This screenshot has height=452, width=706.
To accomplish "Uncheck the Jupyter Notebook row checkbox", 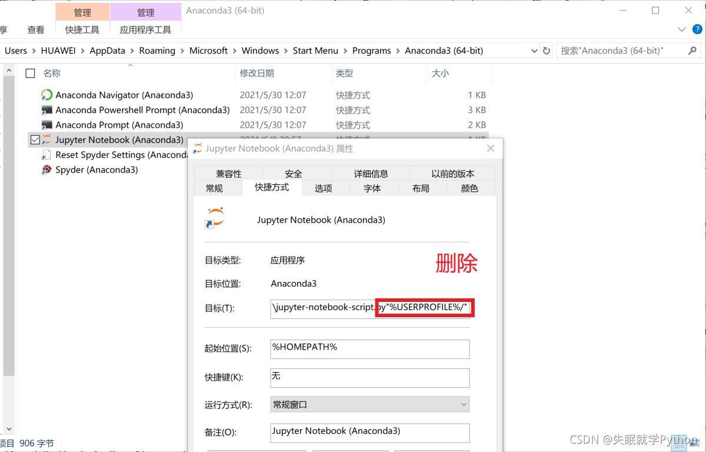I will tap(35, 140).
